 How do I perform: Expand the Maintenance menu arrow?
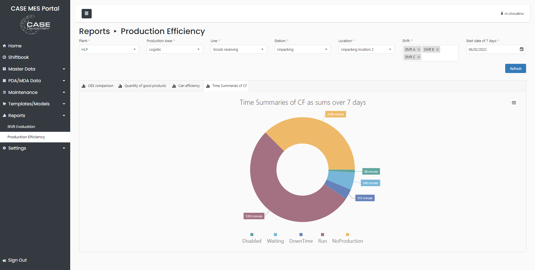point(64,93)
